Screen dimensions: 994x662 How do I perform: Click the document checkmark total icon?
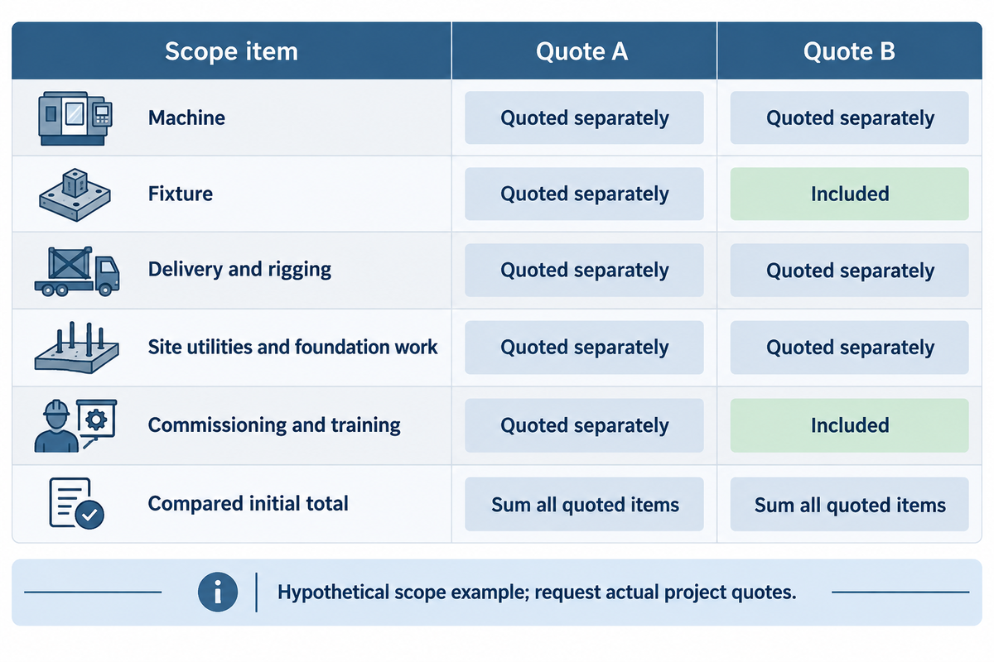76,502
